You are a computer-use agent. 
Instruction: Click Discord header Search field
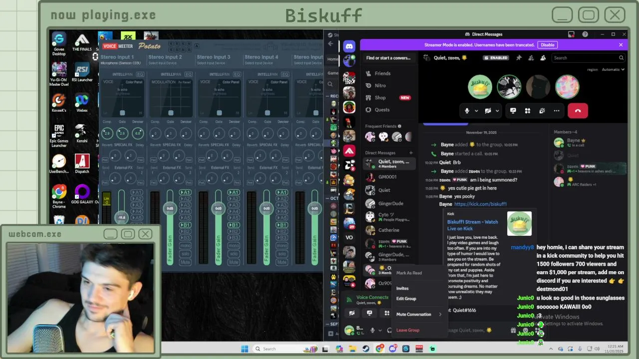coord(589,58)
